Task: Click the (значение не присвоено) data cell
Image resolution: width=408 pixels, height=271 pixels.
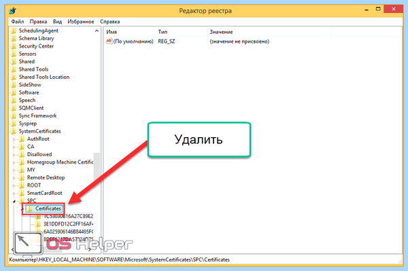Action: click(239, 41)
